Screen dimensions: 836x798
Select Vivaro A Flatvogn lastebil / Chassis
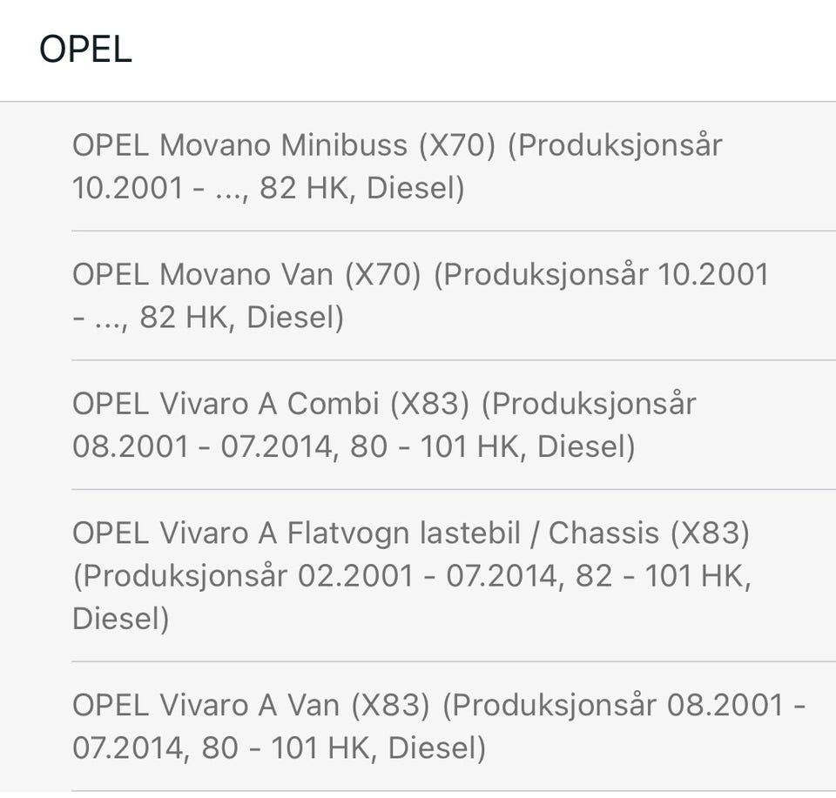(x=411, y=575)
